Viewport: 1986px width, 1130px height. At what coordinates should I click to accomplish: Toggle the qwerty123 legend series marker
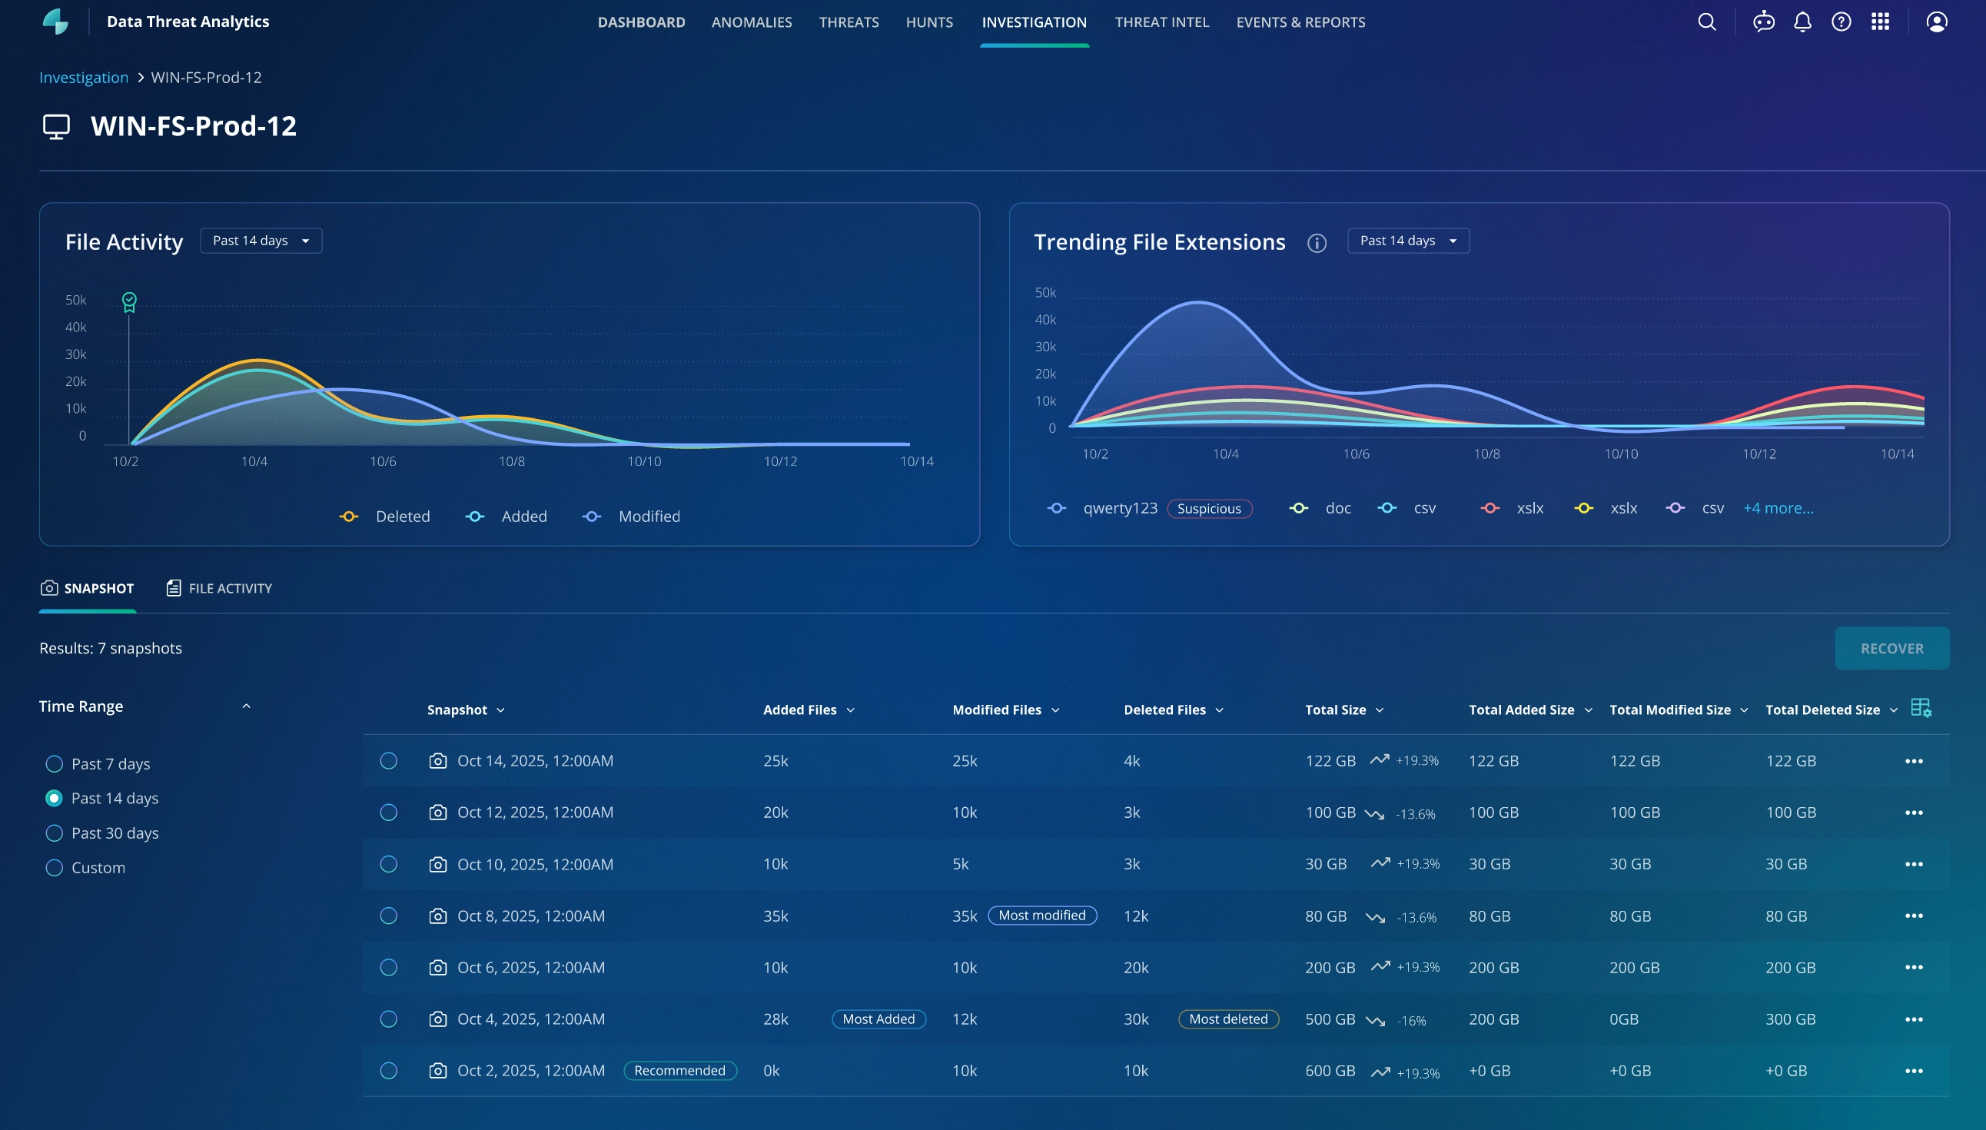pyautogui.click(x=1057, y=508)
